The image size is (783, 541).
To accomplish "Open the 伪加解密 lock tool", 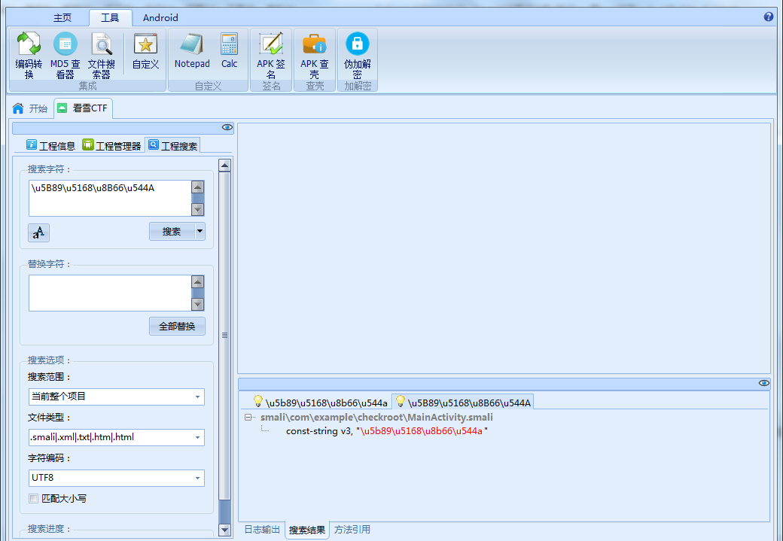I will pyautogui.click(x=357, y=55).
